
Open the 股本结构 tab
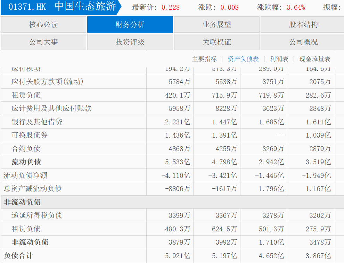(303, 25)
